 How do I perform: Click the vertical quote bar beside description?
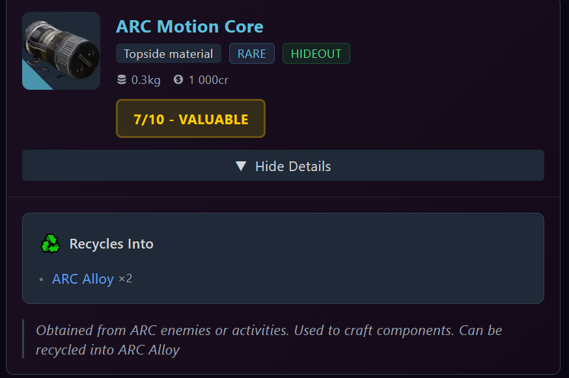click(x=23, y=339)
